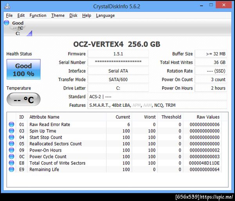Select the Remaining Life attribute name
The height and width of the screenshot is (201, 235).
pyautogui.click(x=44, y=170)
